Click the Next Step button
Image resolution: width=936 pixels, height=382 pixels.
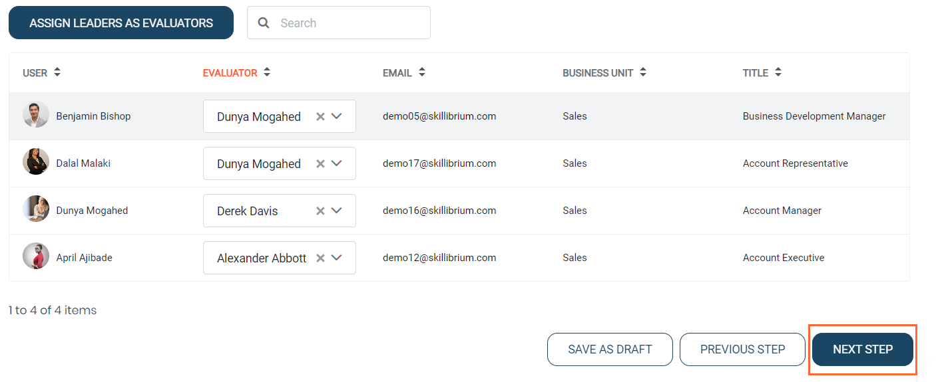point(863,349)
